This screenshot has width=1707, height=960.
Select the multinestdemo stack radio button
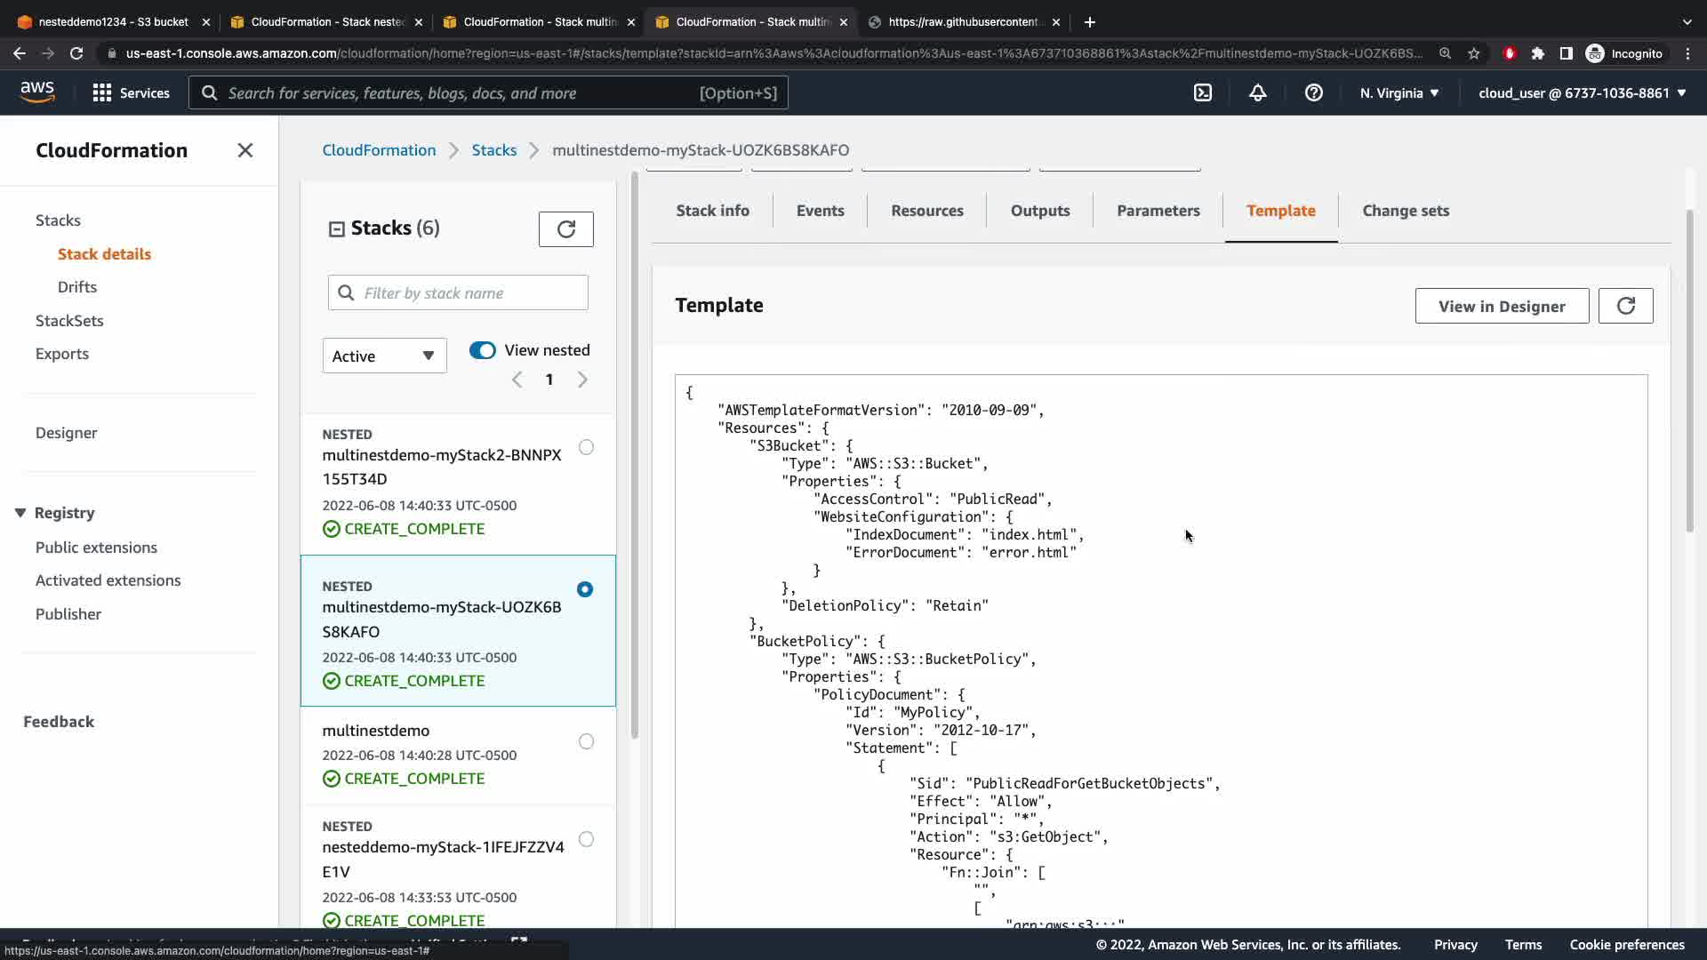click(586, 741)
